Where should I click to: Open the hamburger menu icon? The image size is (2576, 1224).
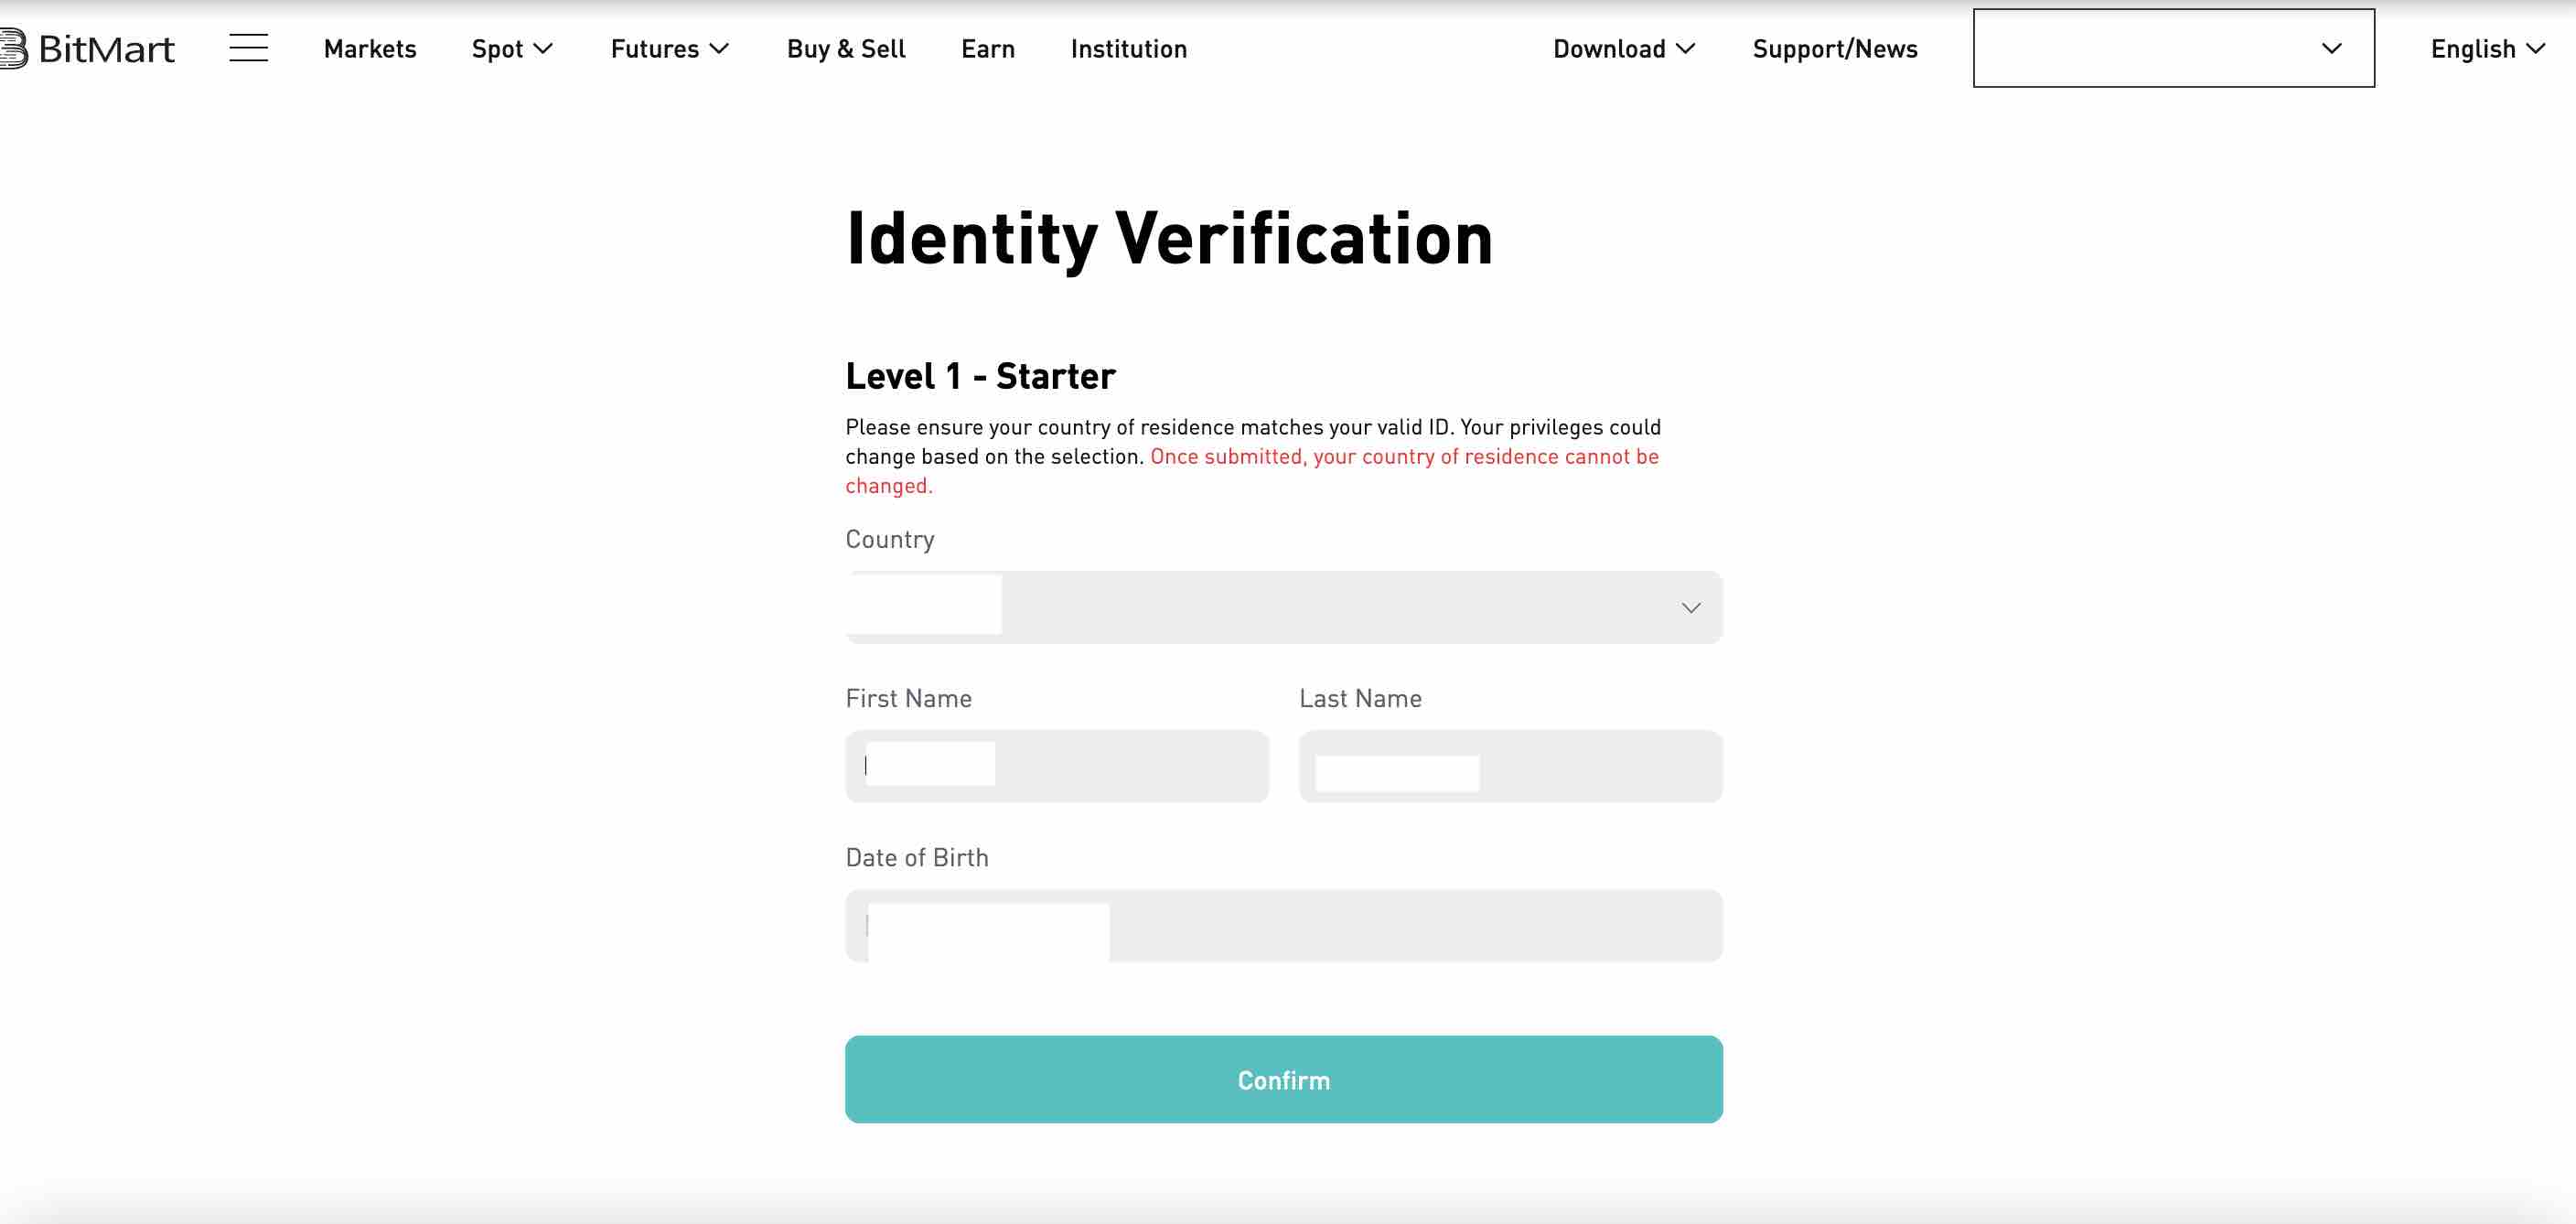coord(248,48)
